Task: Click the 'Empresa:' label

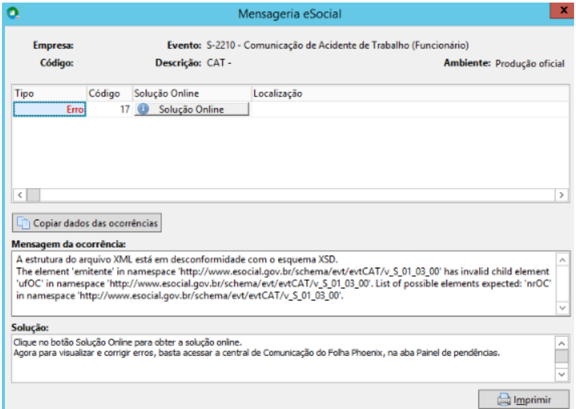Action: pos(53,46)
